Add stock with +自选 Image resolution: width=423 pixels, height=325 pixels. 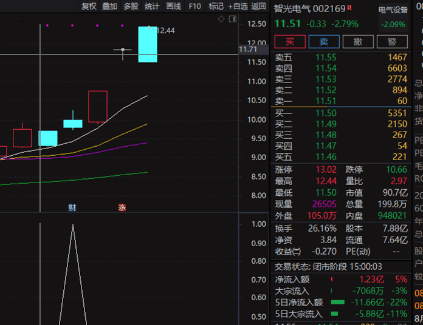pyautogui.click(x=238, y=6)
